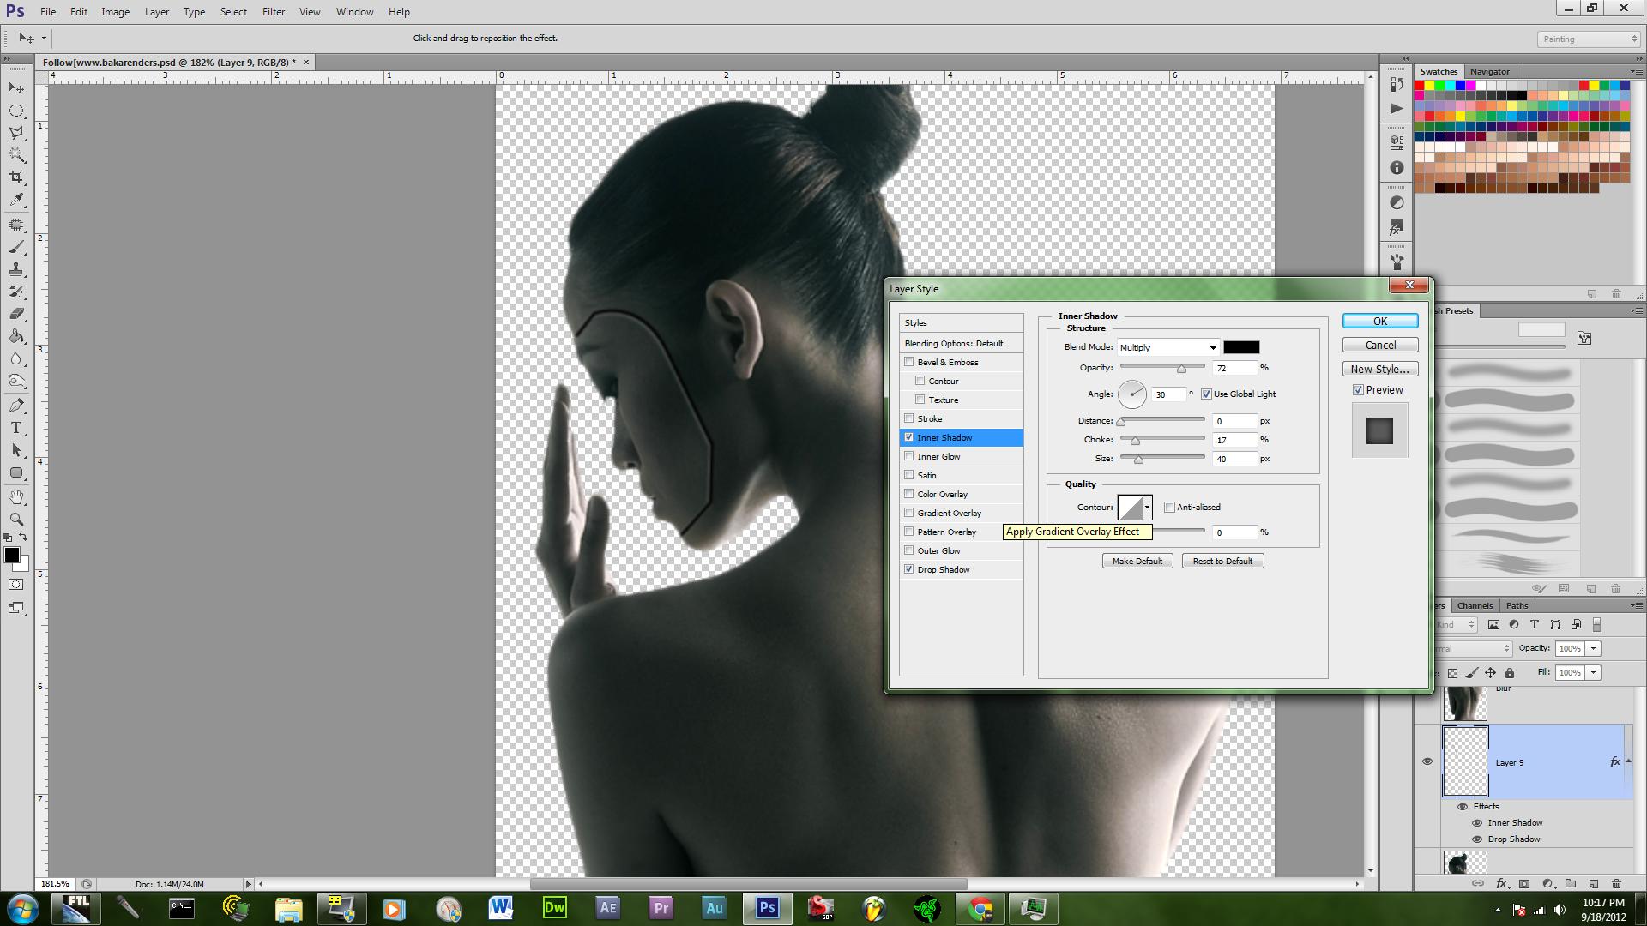Select the Pen tool
Image resolution: width=1647 pixels, height=926 pixels.
(x=16, y=406)
